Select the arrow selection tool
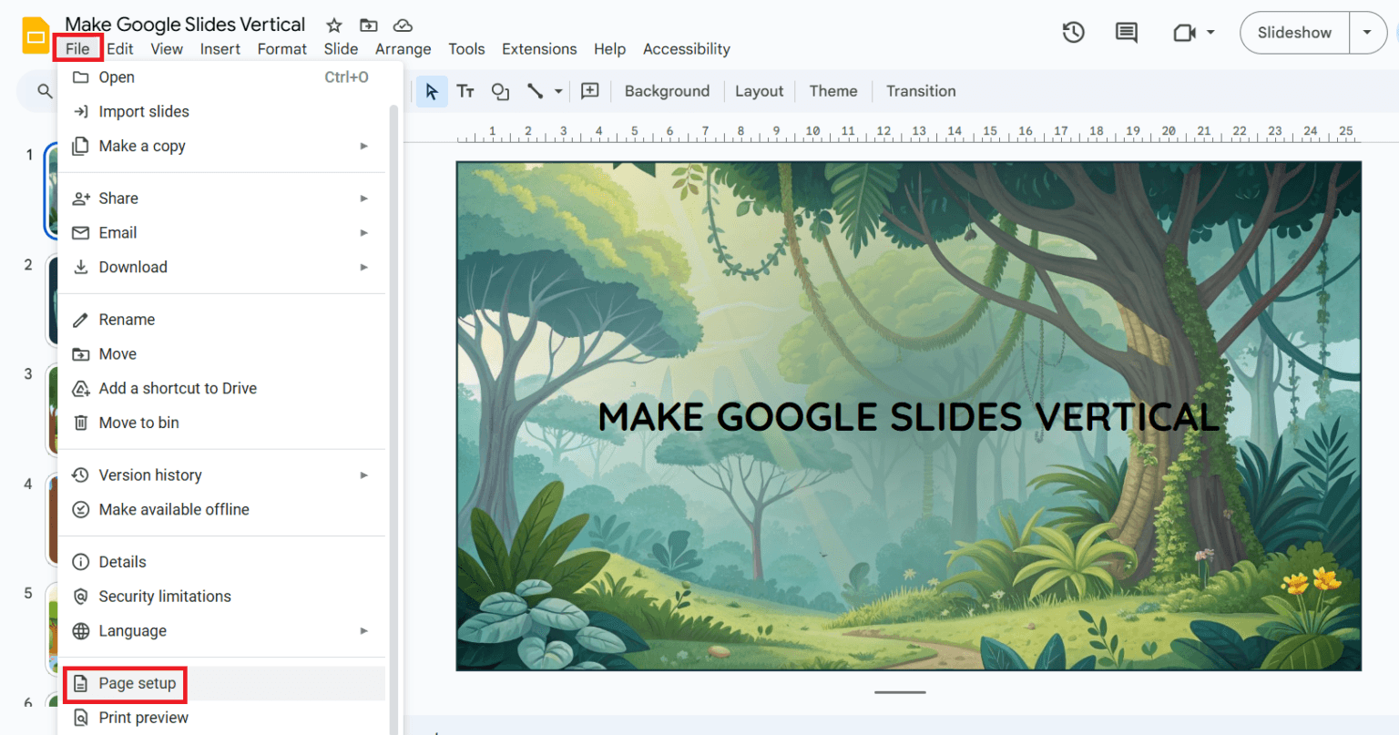The image size is (1399, 735). click(432, 91)
